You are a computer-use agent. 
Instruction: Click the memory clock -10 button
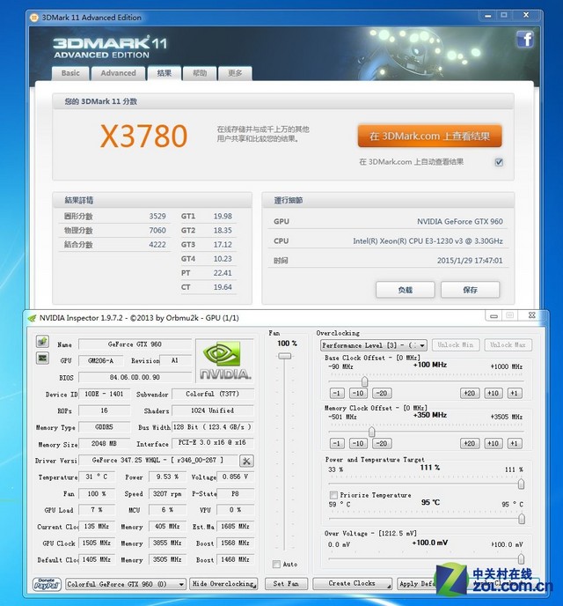click(x=358, y=443)
